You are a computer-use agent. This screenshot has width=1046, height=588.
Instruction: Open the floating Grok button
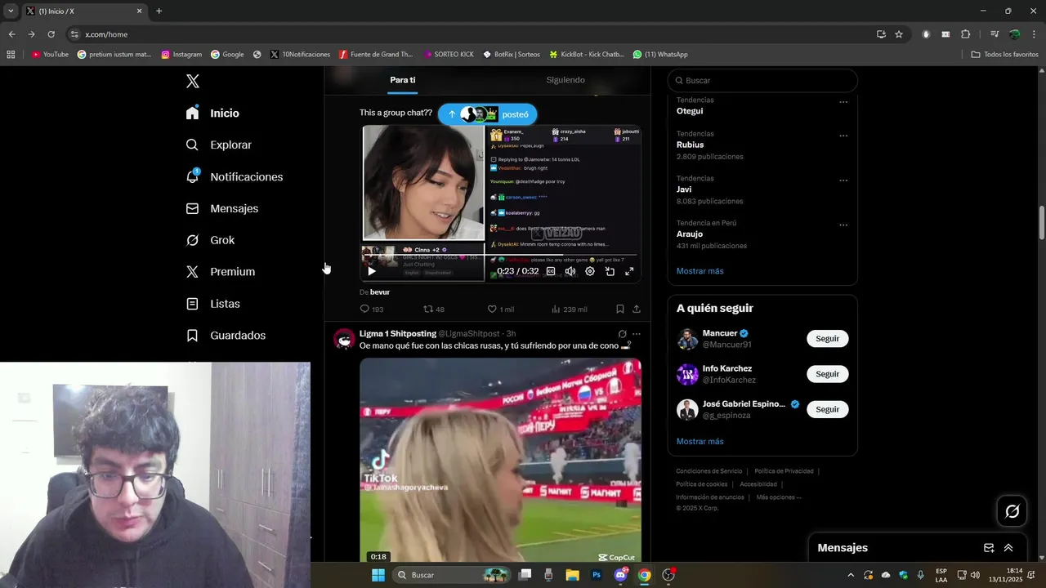click(x=1012, y=511)
